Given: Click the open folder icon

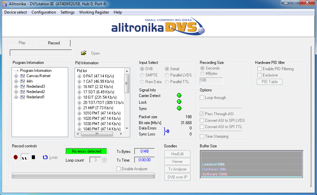Looking at the screenshot, I should pos(83,53).
